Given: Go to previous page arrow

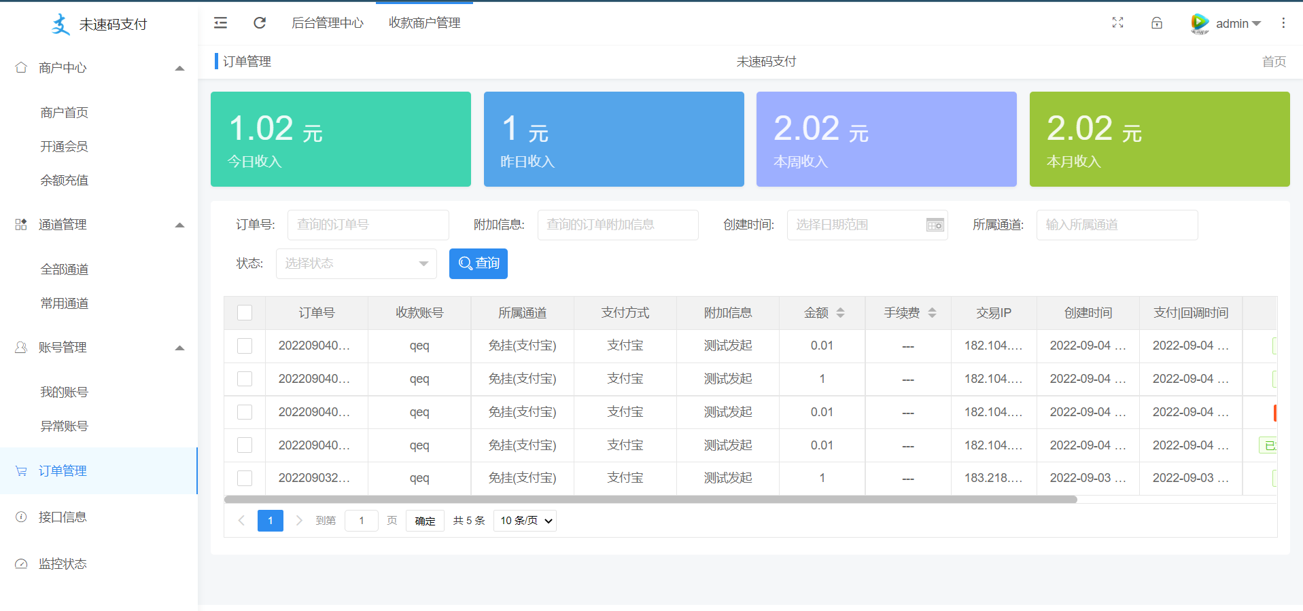Looking at the screenshot, I should (241, 521).
